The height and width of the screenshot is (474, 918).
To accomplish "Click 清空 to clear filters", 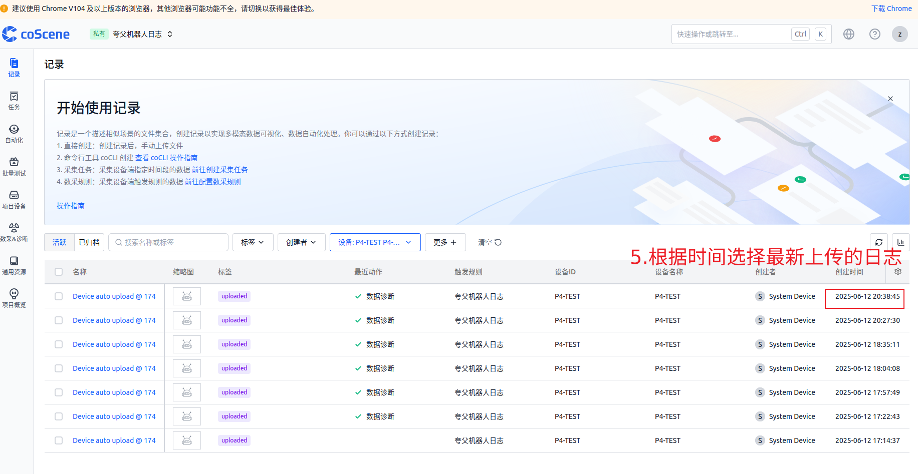I will point(489,242).
